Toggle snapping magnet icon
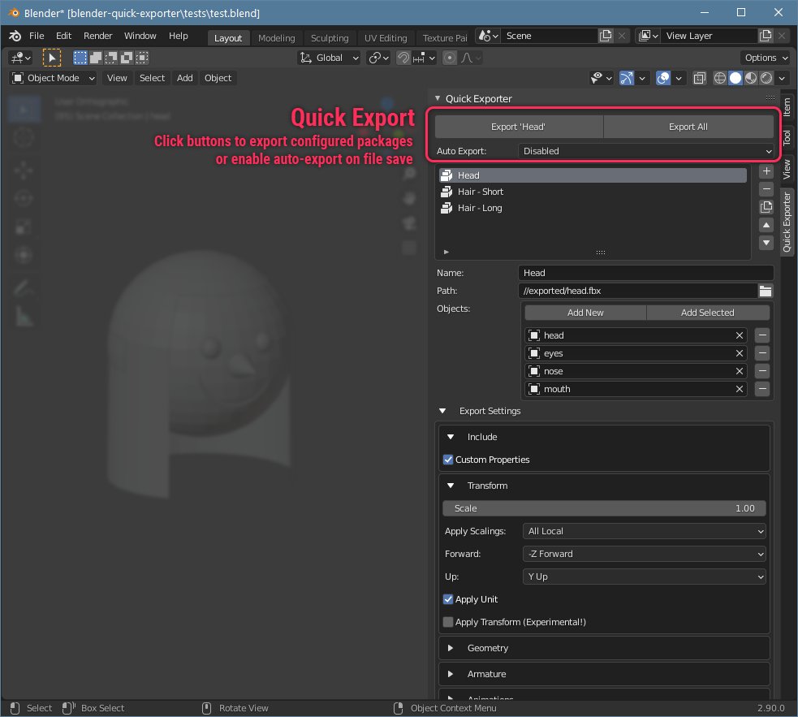Viewport: 798px width, 717px height. pos(403,58)
